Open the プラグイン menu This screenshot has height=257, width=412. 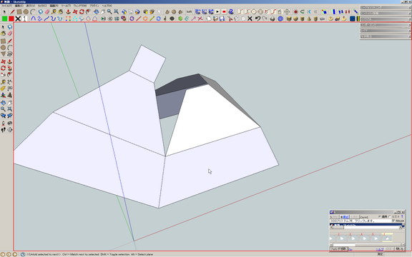94,6
